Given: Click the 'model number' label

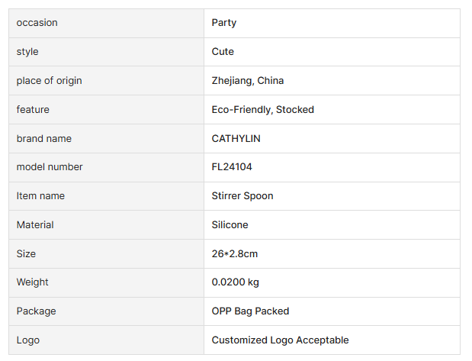Looking at the screenshot, I should tap(50, 167).
